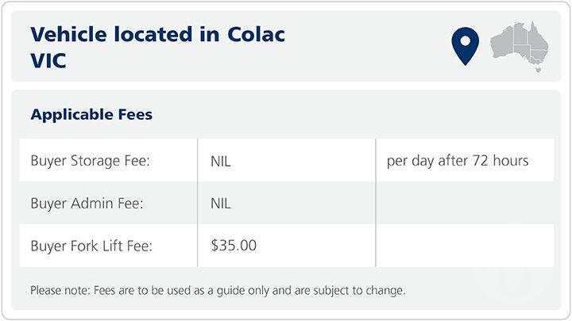The image size is (572, 321).
Task: Click the empty cell beside $35.00
Action: click(x=465, y=246)
